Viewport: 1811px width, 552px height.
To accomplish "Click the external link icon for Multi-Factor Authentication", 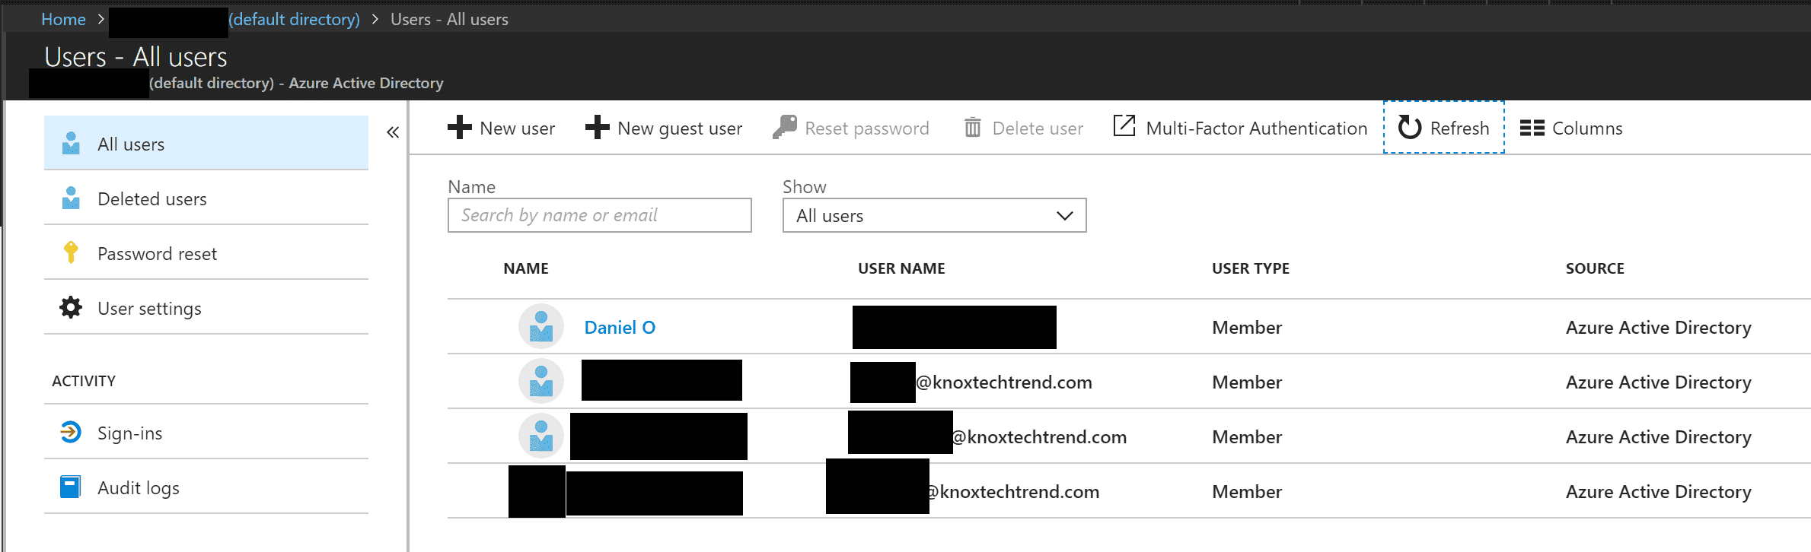I will click(1124, 125).
